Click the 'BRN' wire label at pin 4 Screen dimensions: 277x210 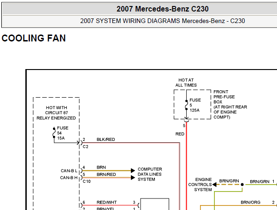click(x=101, y=167)
